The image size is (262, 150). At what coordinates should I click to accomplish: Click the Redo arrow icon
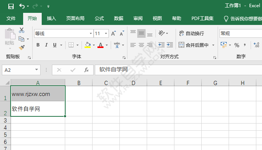(35, 6)
